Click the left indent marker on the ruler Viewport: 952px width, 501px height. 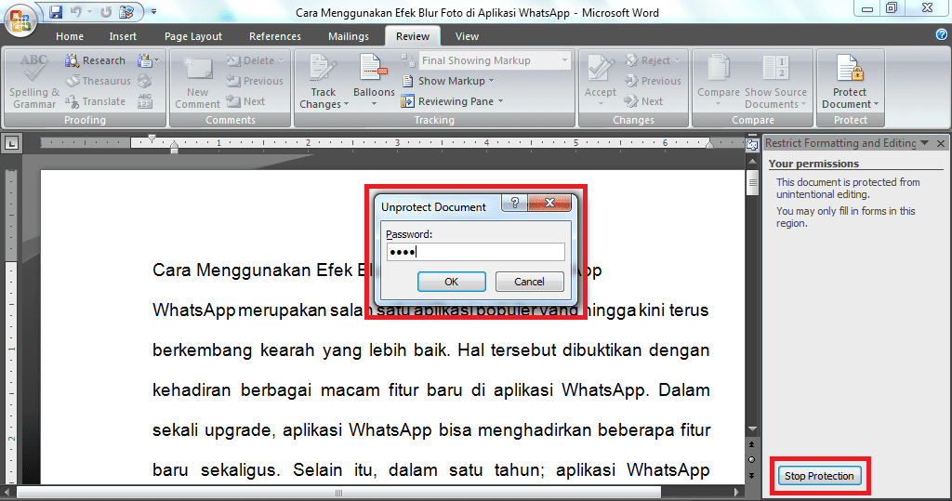click(175, 146)
